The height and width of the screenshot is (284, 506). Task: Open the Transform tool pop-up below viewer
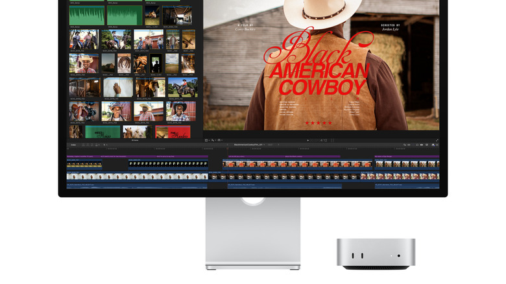[207, 140]
